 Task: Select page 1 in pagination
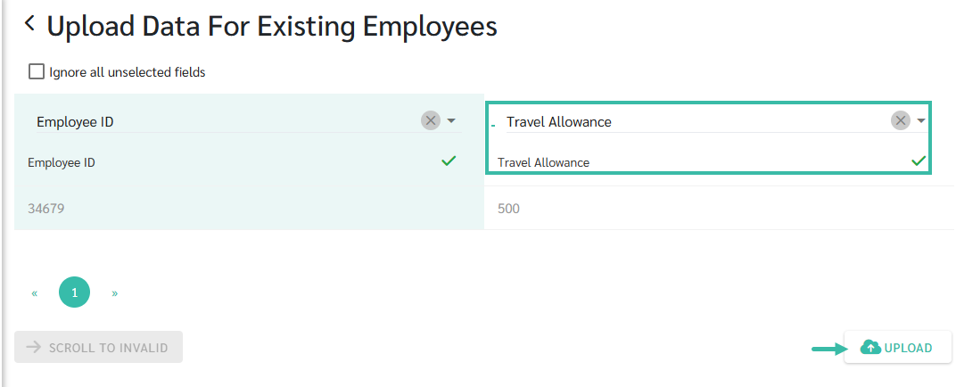click(75, 292)
